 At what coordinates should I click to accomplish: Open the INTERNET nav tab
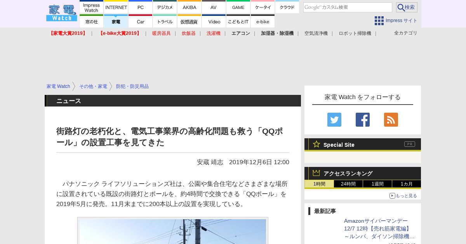[116, 7]
